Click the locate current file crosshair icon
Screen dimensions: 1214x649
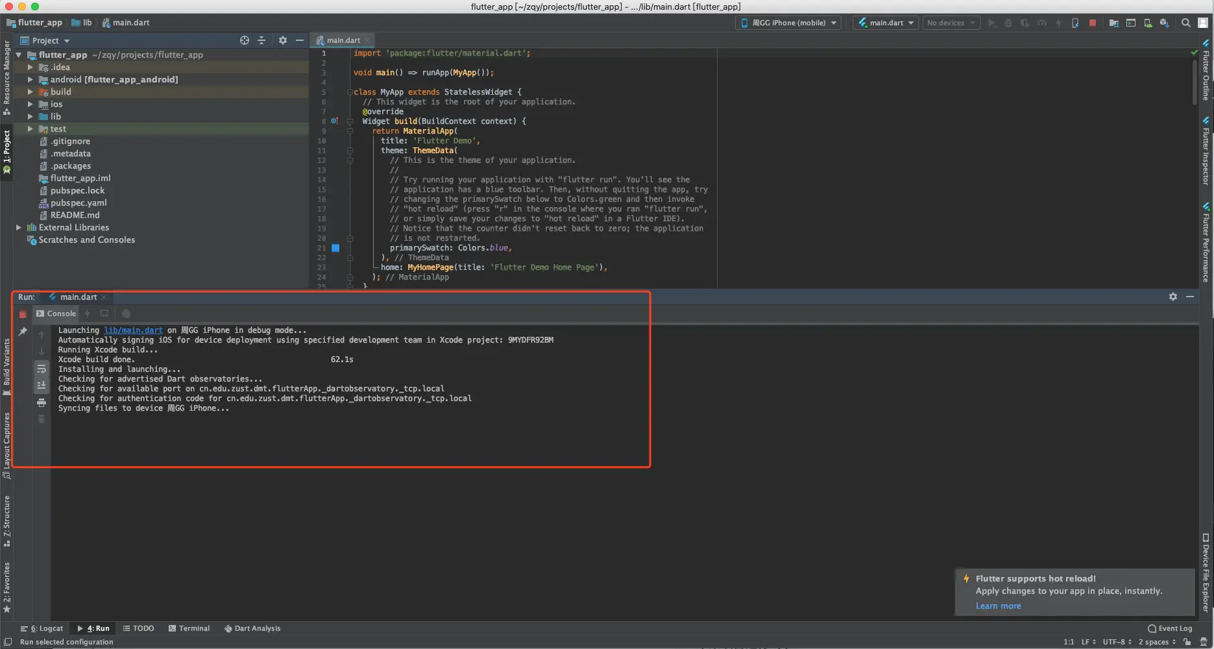245,40
